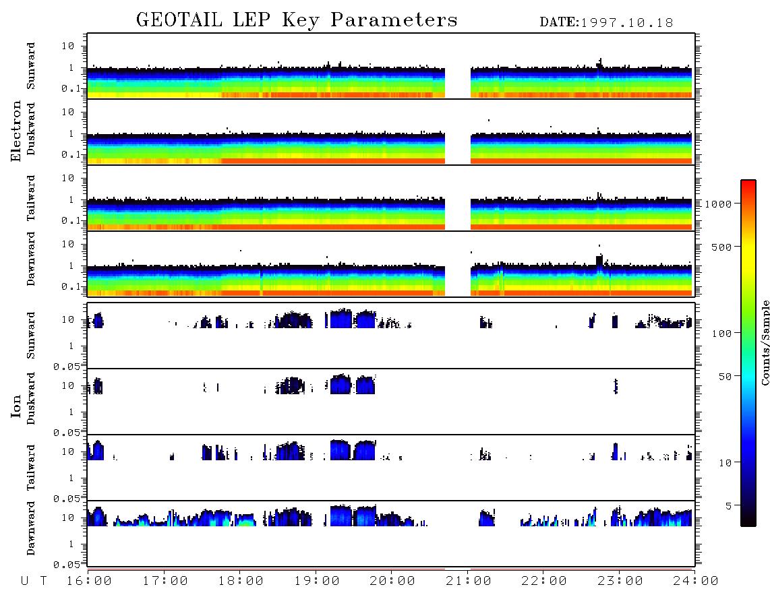The image size is (770, 593).
Task: Click the 22:00 time tick label
Action: coord(544,582)
